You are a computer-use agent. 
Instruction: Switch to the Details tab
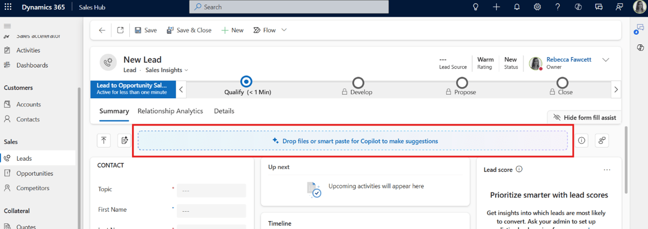pos(224,111)
